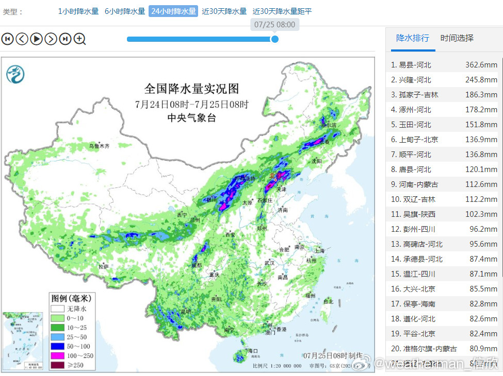This screenshot has height=376, width=503.
Task: Select ranking row 准格尔旗-内蒙古
Action: (443, 349)
